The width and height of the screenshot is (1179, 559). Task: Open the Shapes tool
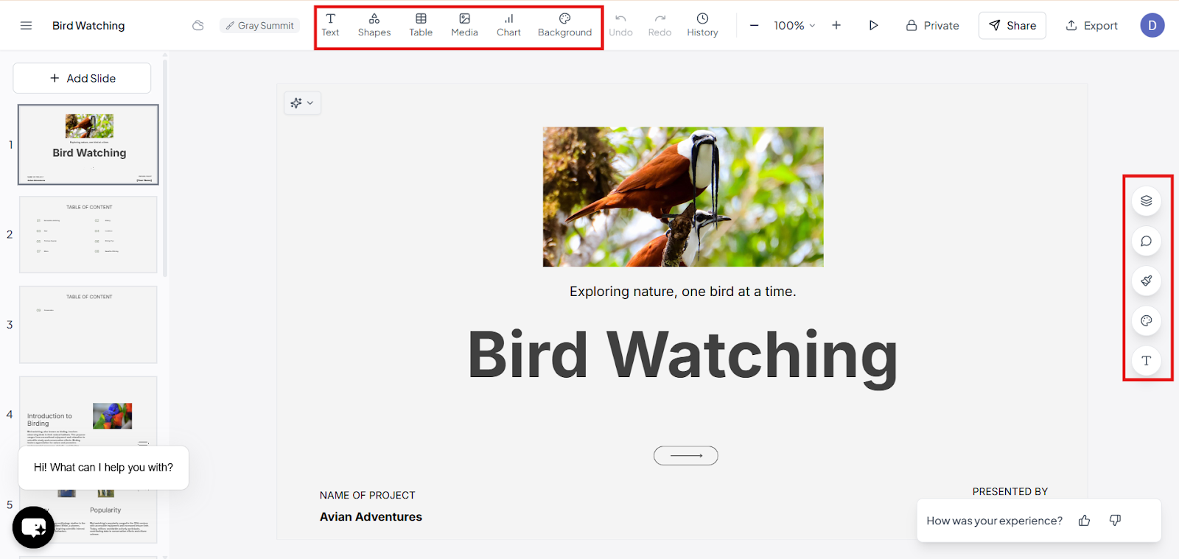click(x=374, y=25)
